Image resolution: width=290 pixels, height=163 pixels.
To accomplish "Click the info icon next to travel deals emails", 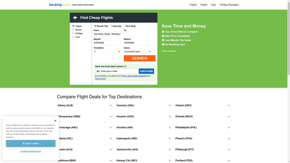I will click(125, 66).
